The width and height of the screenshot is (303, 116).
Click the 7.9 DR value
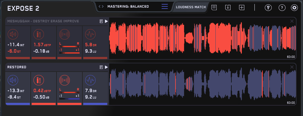(x=91, y=91)
